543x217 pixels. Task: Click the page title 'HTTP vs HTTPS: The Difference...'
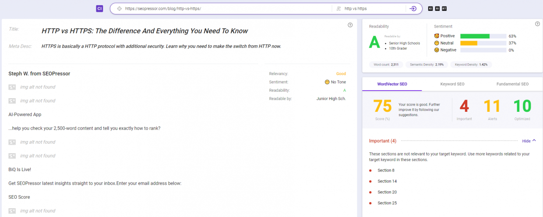(x=145, y=31)
